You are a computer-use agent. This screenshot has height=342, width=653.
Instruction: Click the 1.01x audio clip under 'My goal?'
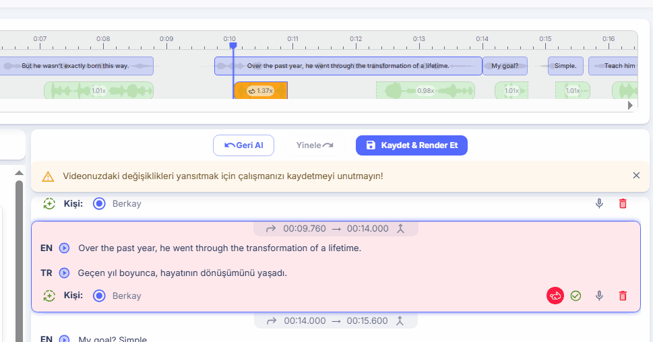tap(511, 90)
